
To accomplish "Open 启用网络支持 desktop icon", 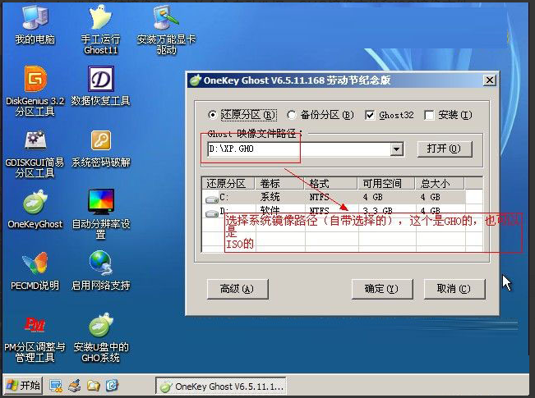I will point(101,264).
